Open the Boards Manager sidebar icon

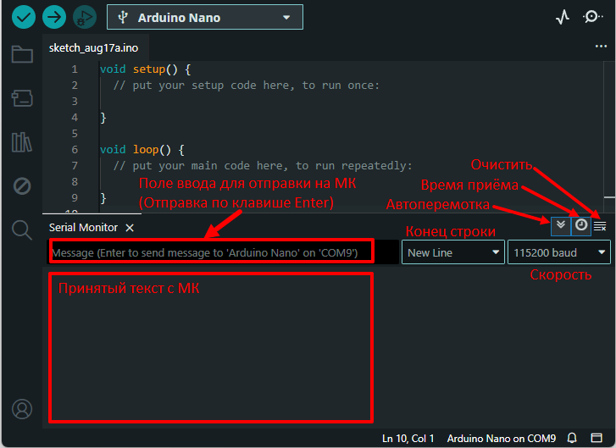[x=22, y=98]
